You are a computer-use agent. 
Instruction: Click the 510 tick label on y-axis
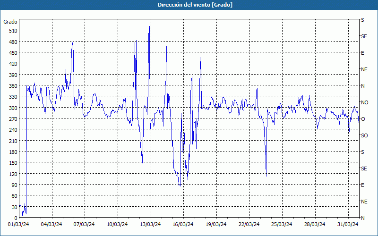[x=13, y=31]
